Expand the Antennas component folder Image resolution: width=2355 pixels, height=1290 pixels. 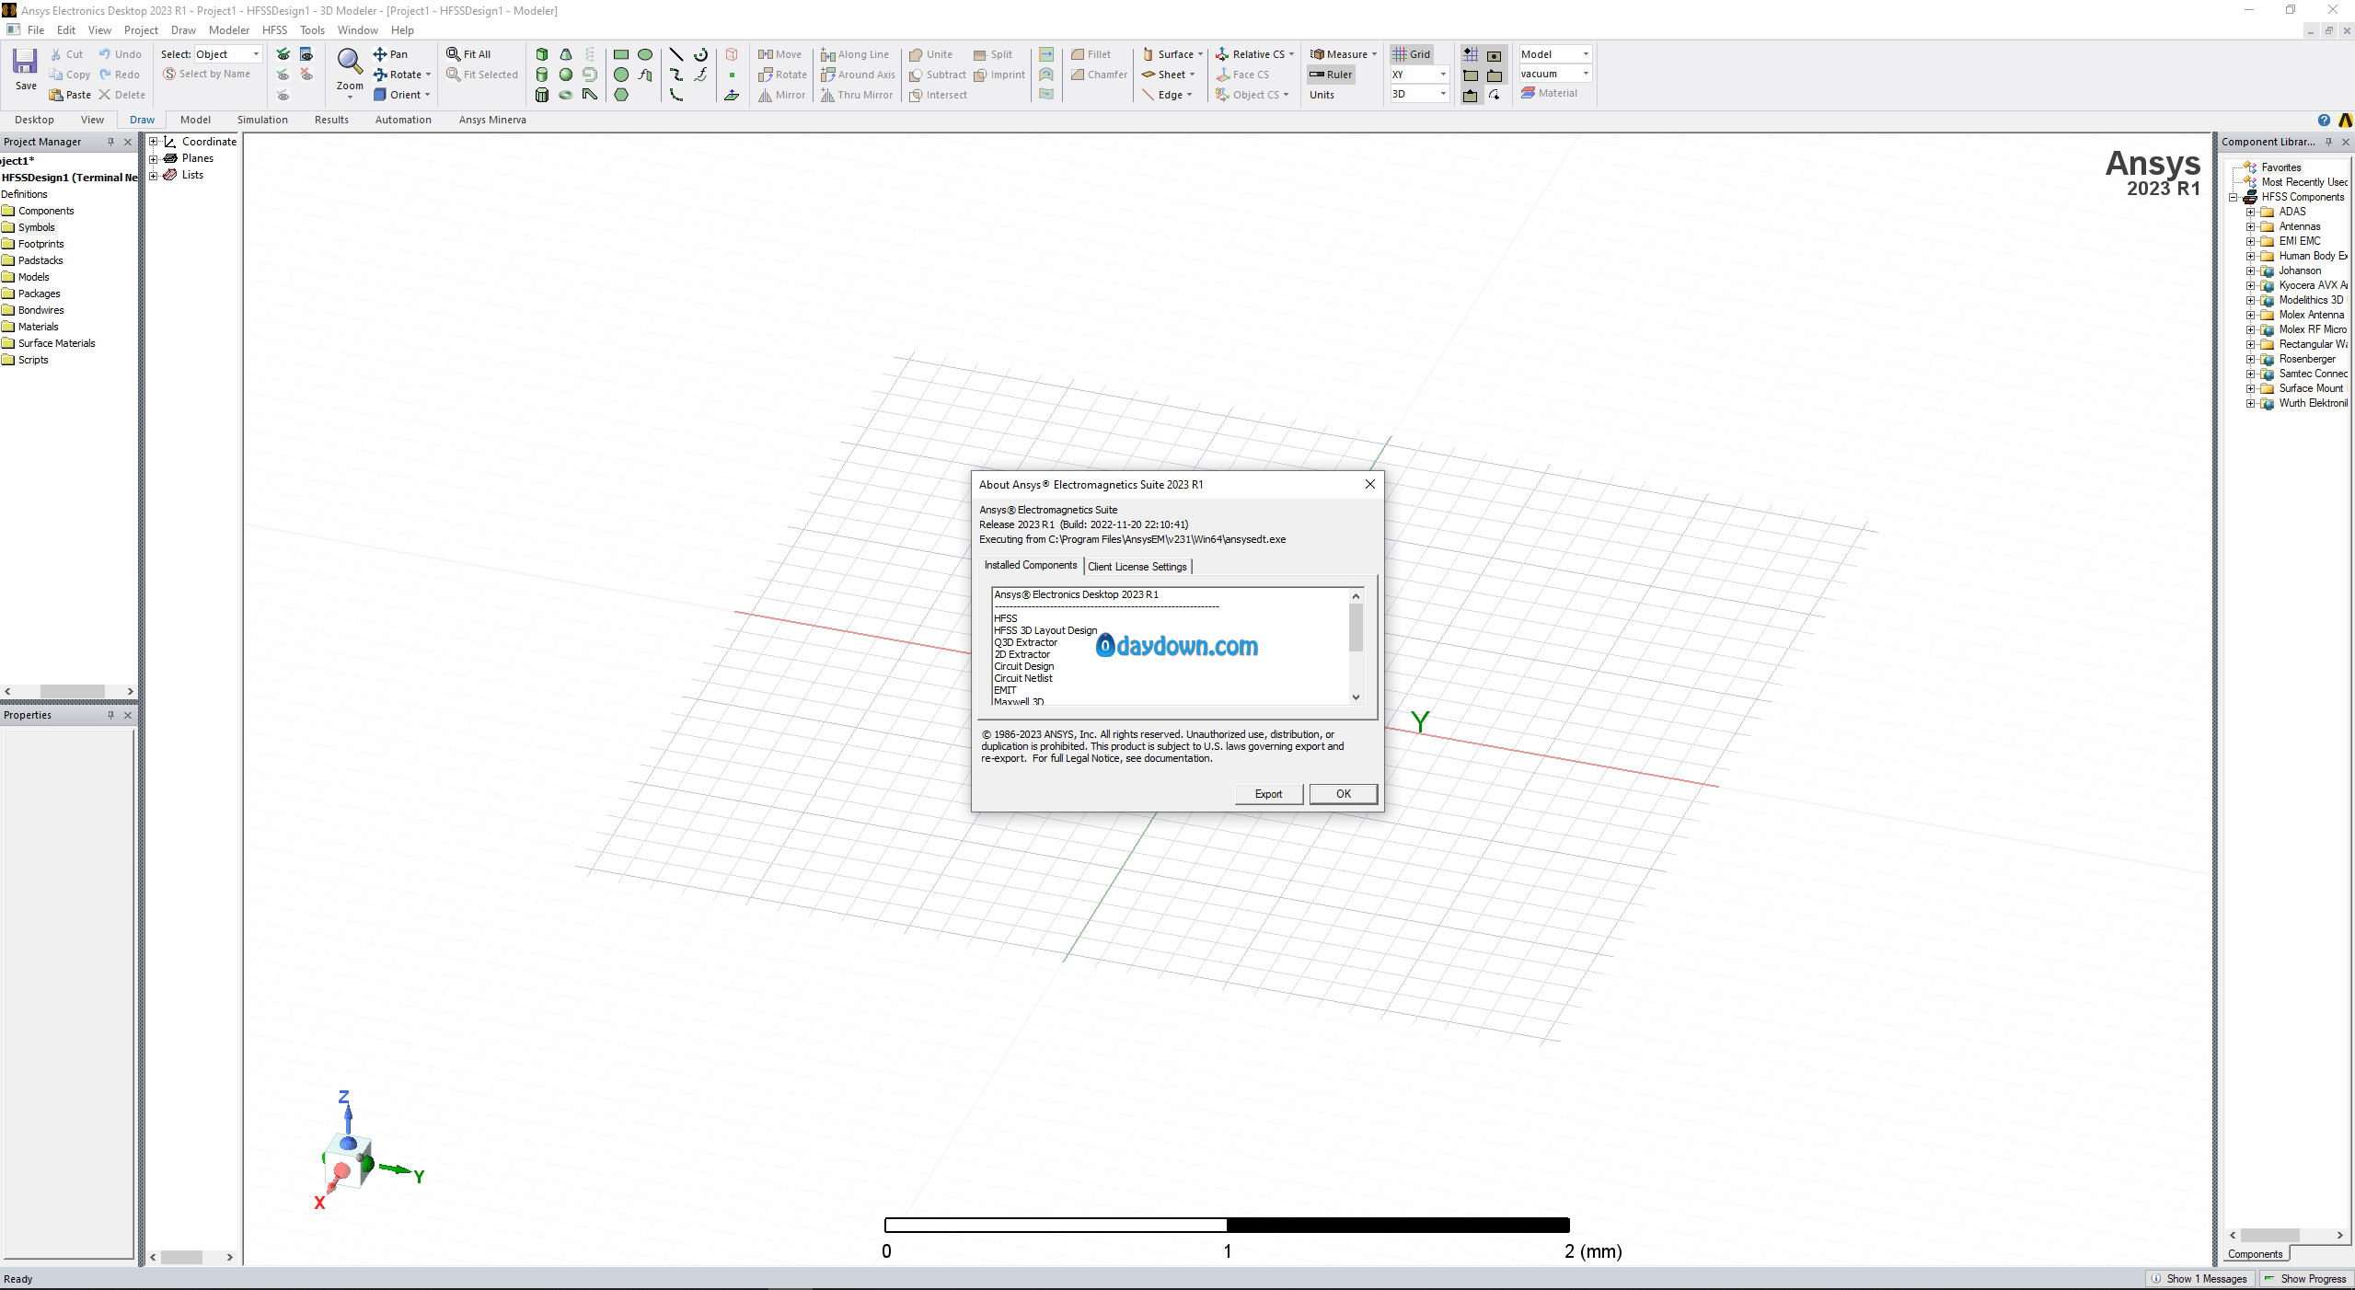pos(2251,226)
